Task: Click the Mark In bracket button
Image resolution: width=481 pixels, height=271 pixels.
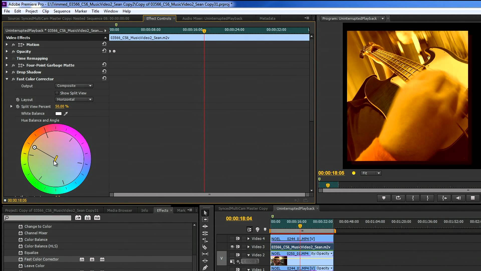Action: pos(413,198)
